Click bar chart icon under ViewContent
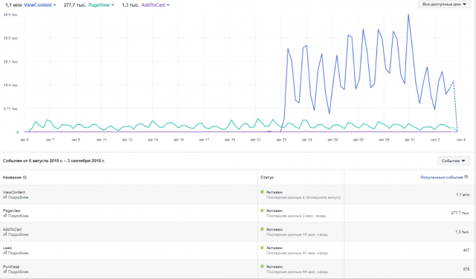Screen dimensions: 476x279 click(x=4, y=197)
